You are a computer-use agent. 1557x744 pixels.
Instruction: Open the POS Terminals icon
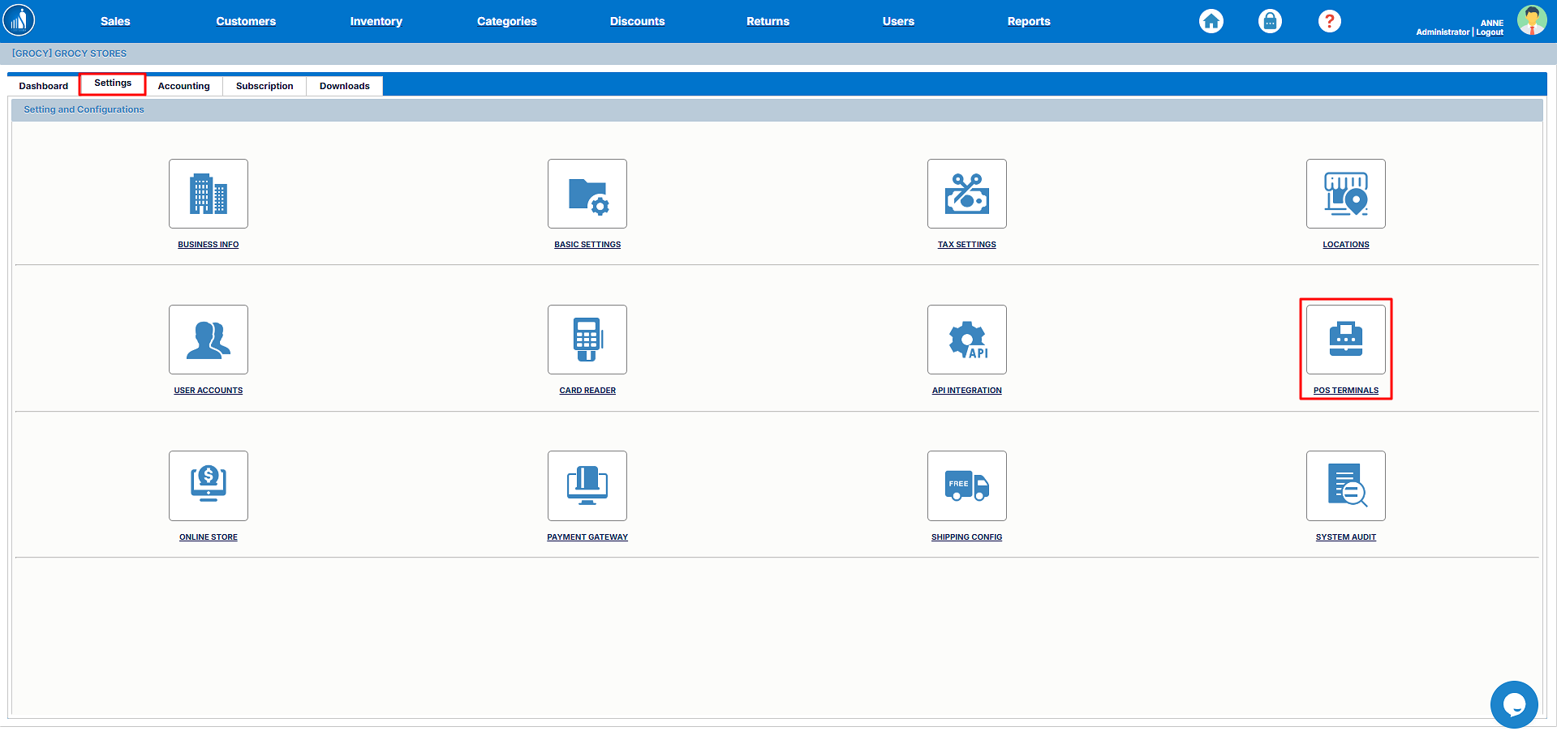pos(1345,340)
